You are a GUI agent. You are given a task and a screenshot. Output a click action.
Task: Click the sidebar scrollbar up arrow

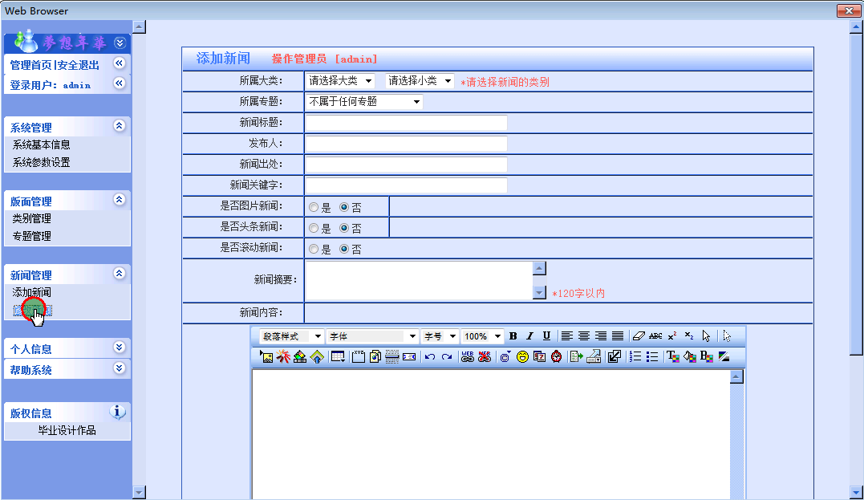click(140, 26)
